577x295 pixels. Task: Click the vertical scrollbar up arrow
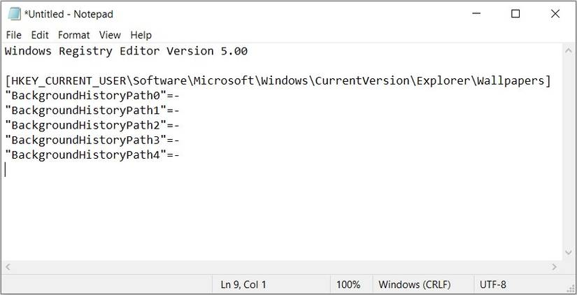(568, 51)
